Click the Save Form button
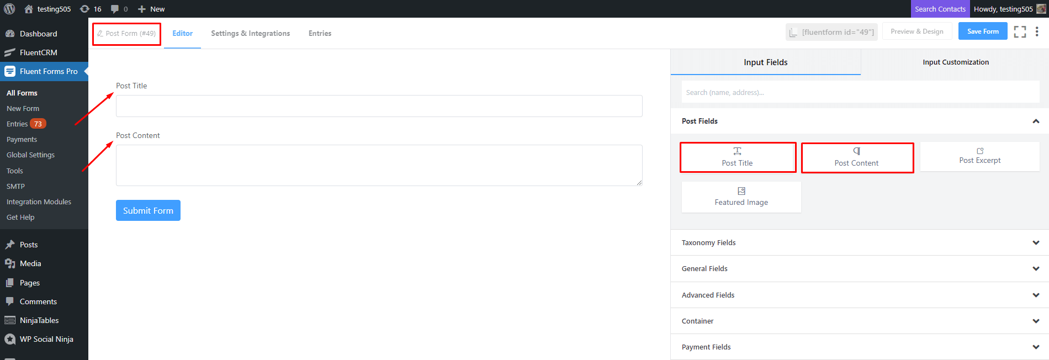Screen dimensions: 1049x360 coord(983,31)
